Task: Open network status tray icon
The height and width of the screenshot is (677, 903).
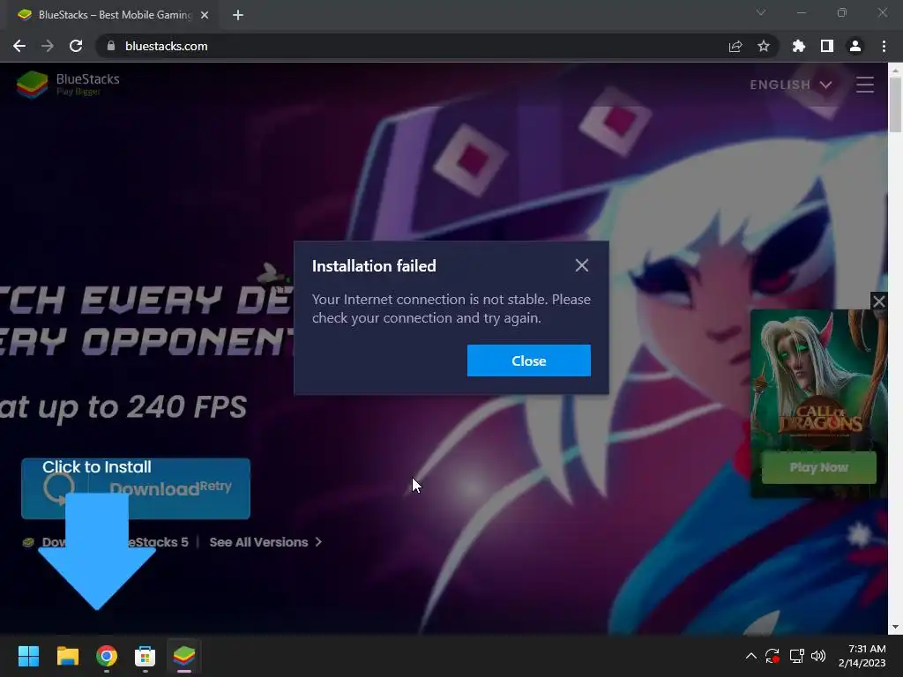Action: [796, 656]
